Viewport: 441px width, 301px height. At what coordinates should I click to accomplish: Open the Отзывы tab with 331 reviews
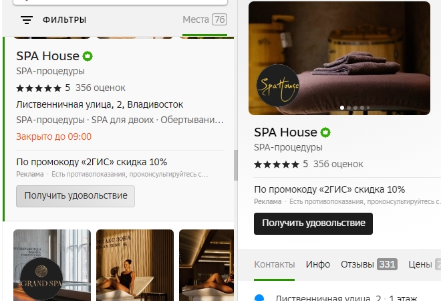pos(369,264)
